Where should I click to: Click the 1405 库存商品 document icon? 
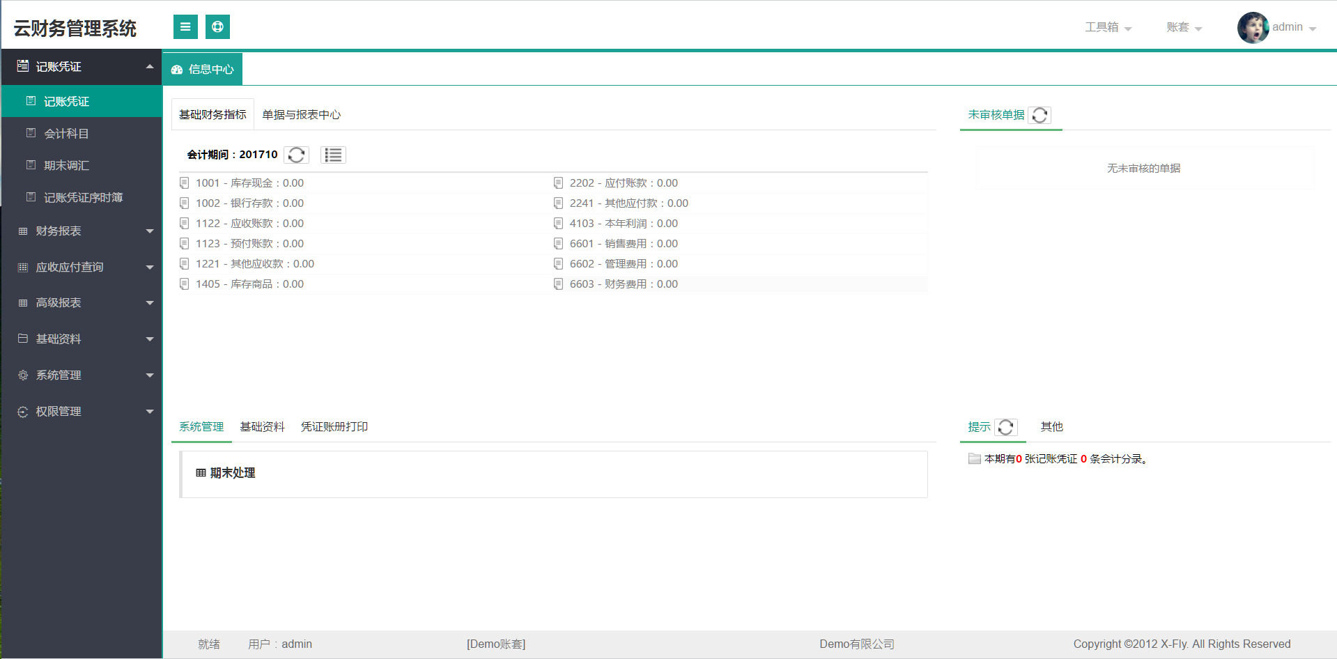point(185,284)
